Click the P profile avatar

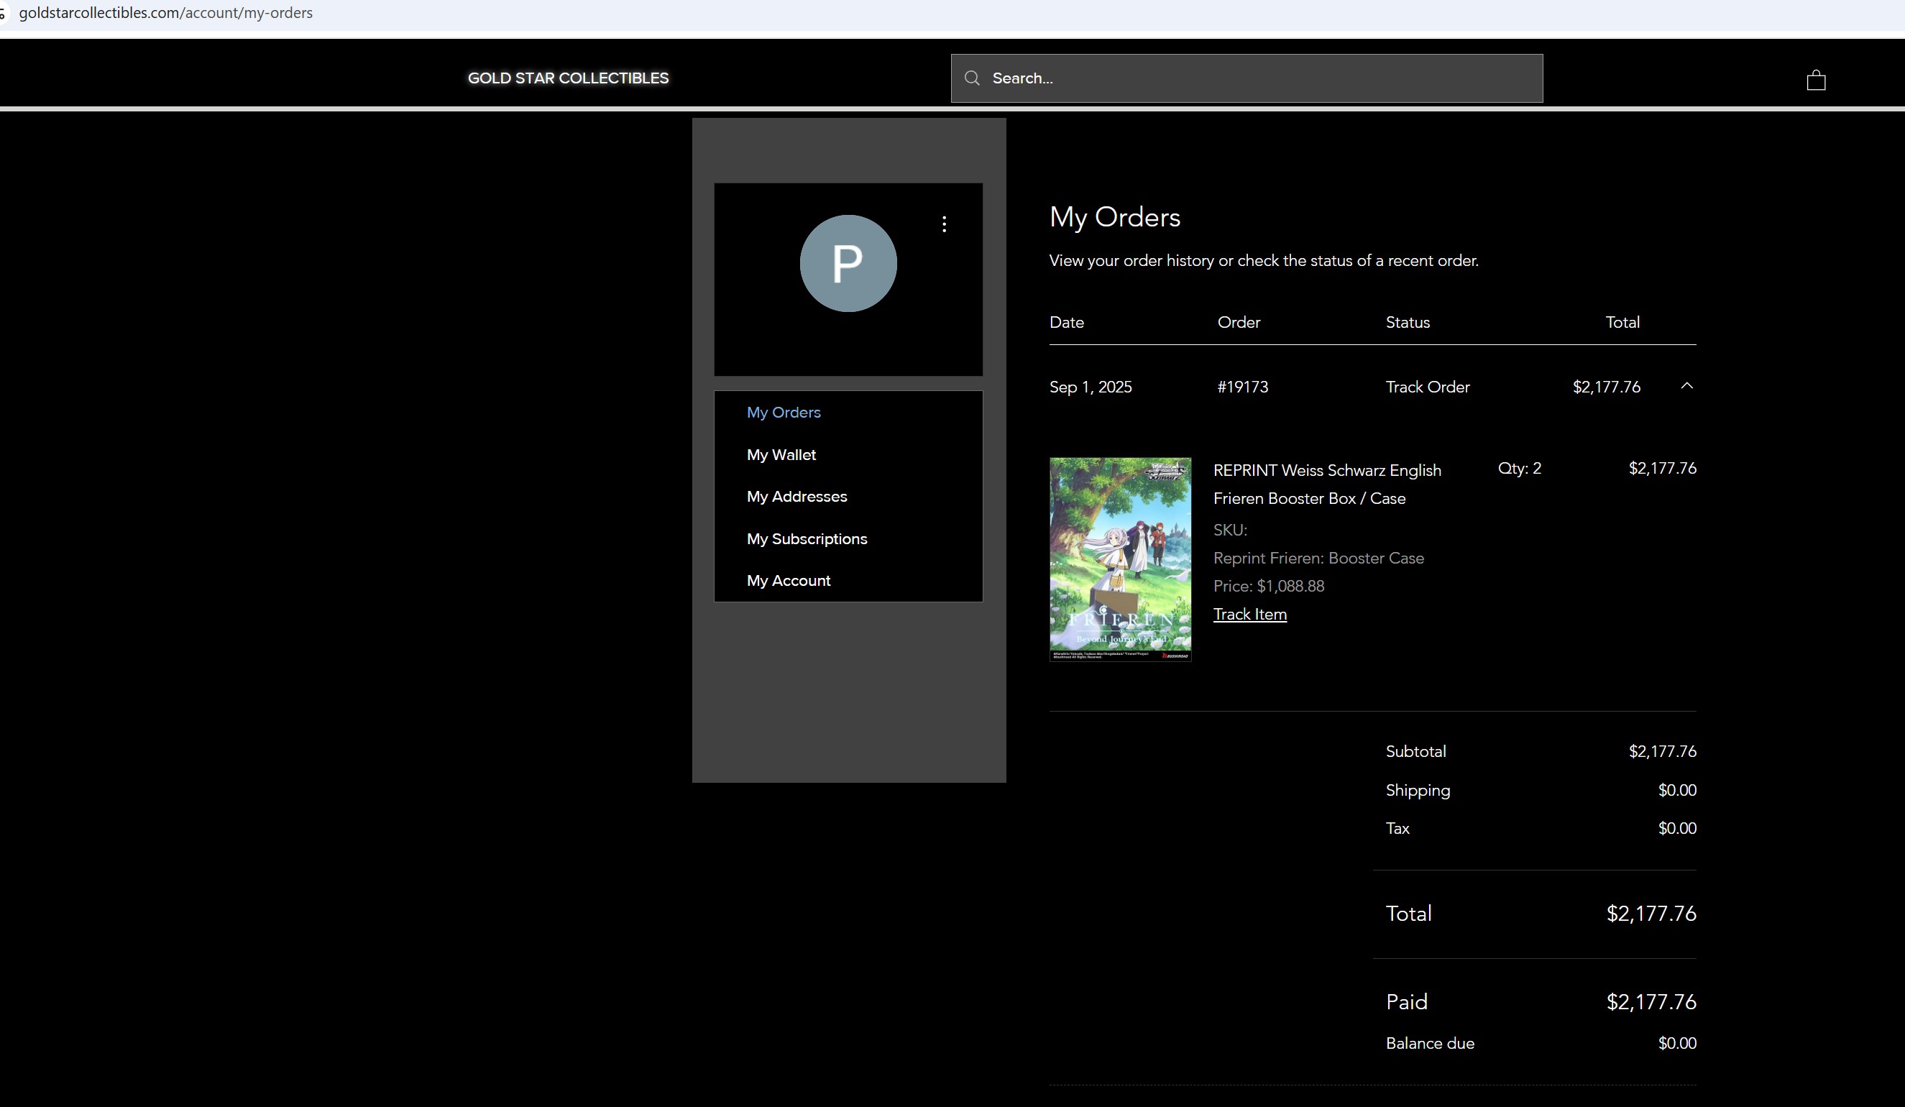click(848, 263)
